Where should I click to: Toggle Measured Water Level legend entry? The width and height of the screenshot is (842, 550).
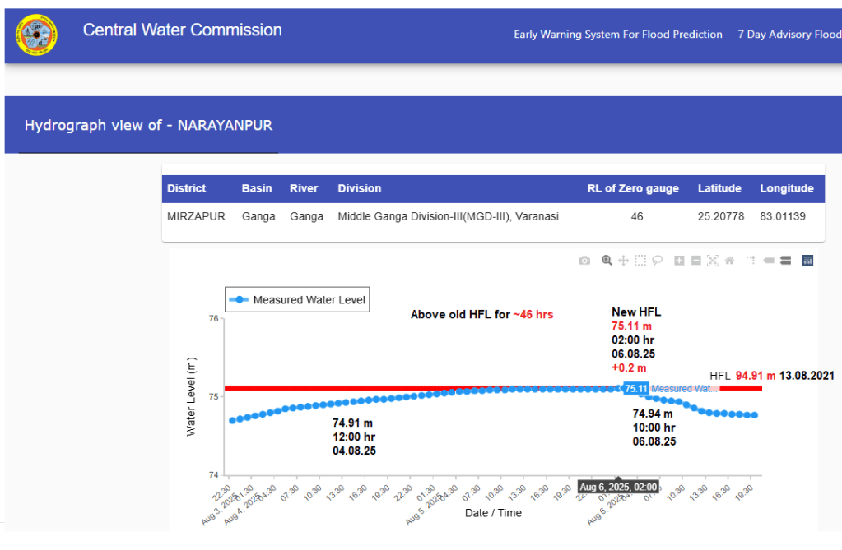298,300
